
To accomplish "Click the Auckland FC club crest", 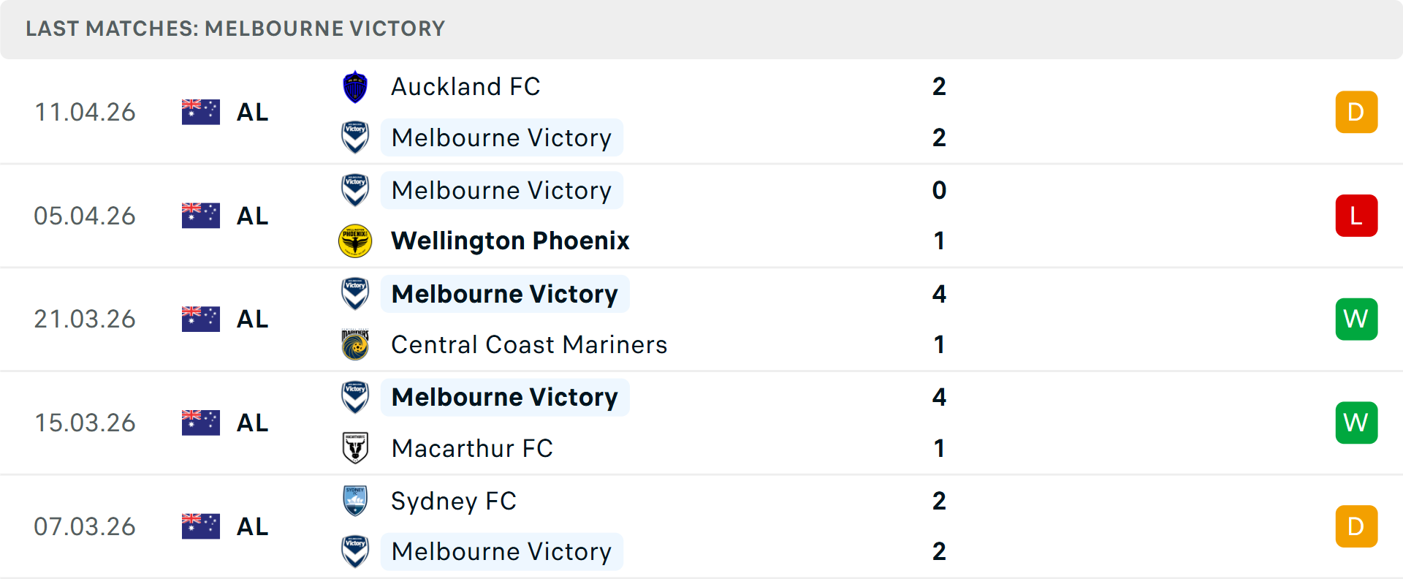I will (355, 86).
